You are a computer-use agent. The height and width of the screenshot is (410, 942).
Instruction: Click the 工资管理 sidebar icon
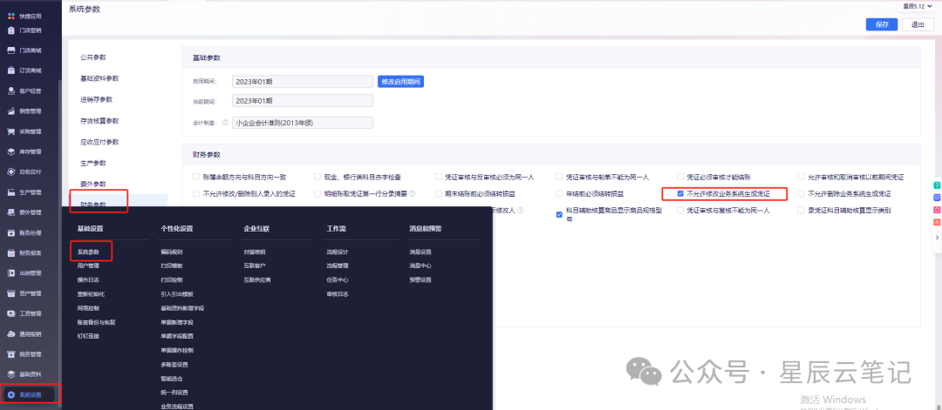click(x=11, y=313)
